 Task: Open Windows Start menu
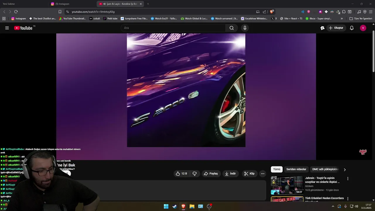pyautogui.click(x=166, y=206)
